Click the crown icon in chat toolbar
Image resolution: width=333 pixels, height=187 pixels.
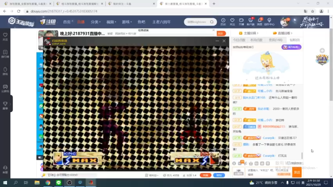click(251, 163)
